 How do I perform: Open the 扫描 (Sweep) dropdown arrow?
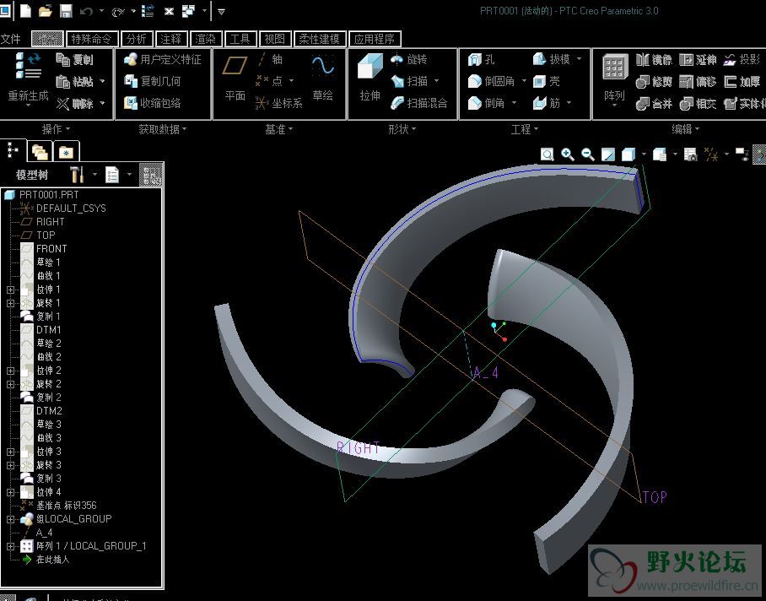click(x=436, y=81)
